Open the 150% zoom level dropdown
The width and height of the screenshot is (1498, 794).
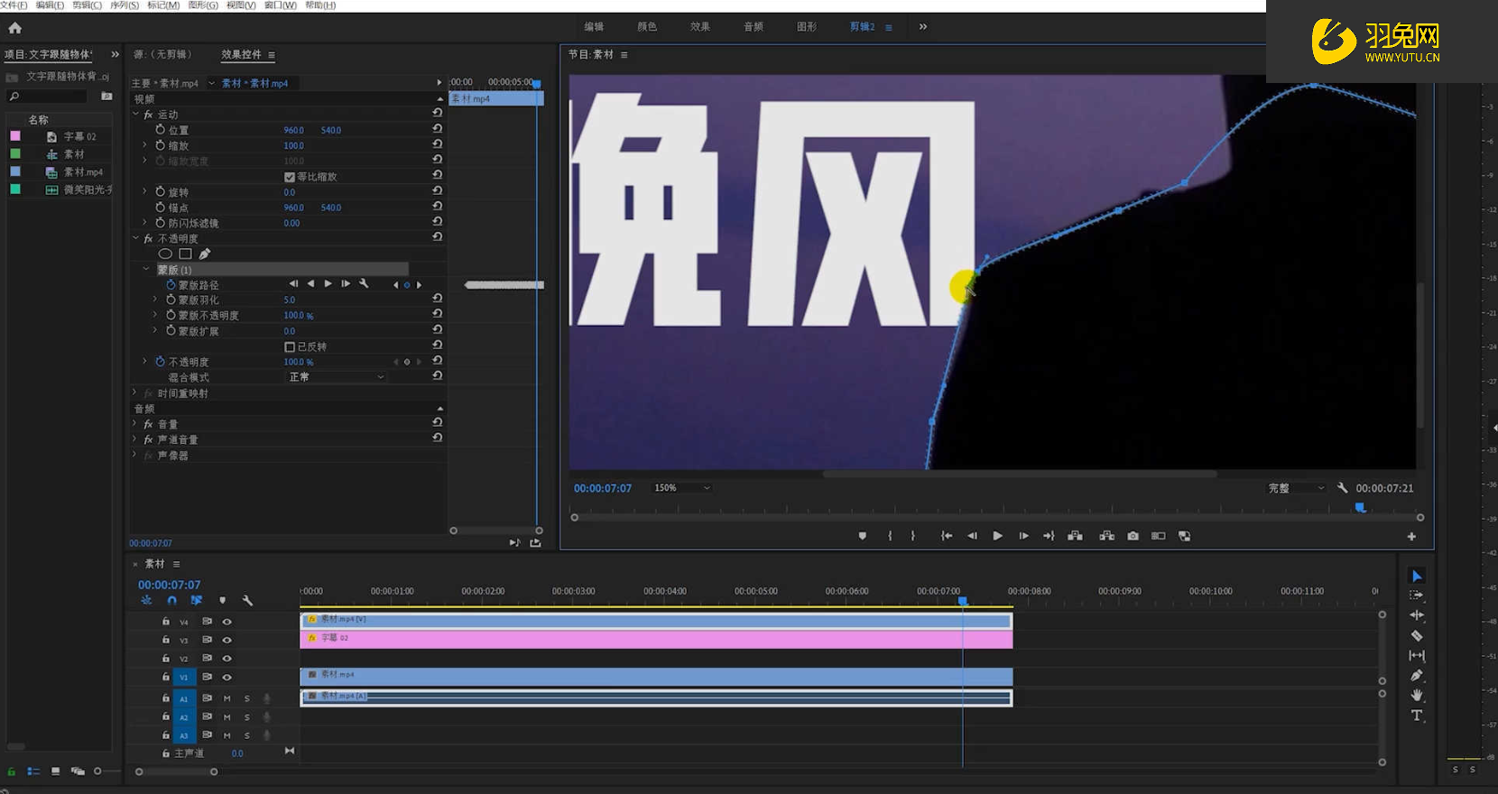[682, 488]
